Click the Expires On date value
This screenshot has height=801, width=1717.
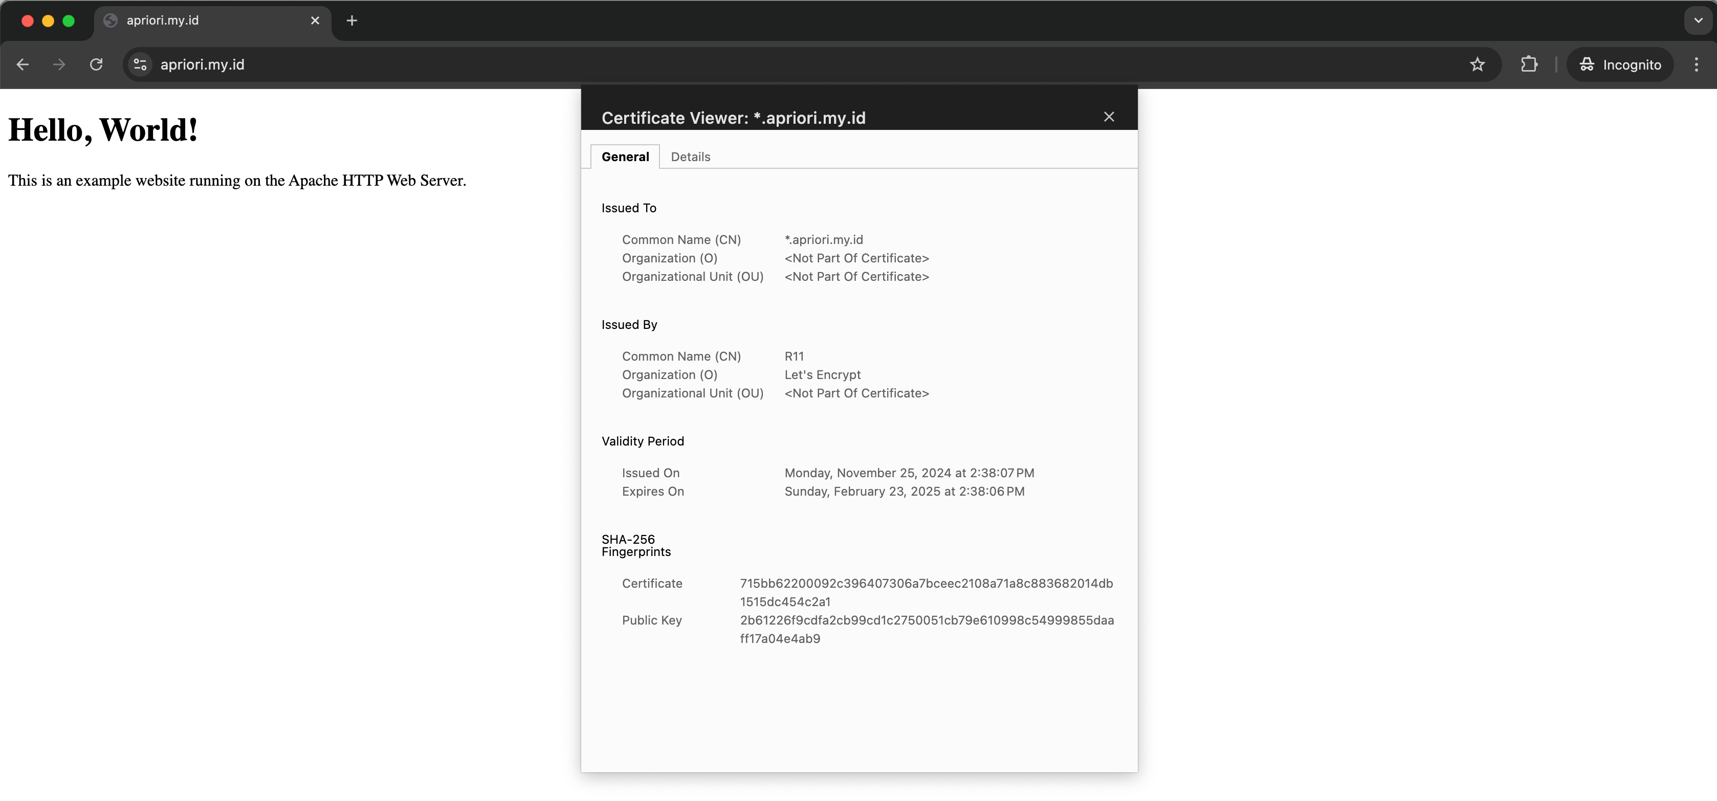click(x=905, y=491)
